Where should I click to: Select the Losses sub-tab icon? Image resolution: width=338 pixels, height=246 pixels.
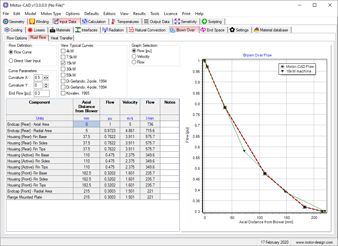(30, 30)
